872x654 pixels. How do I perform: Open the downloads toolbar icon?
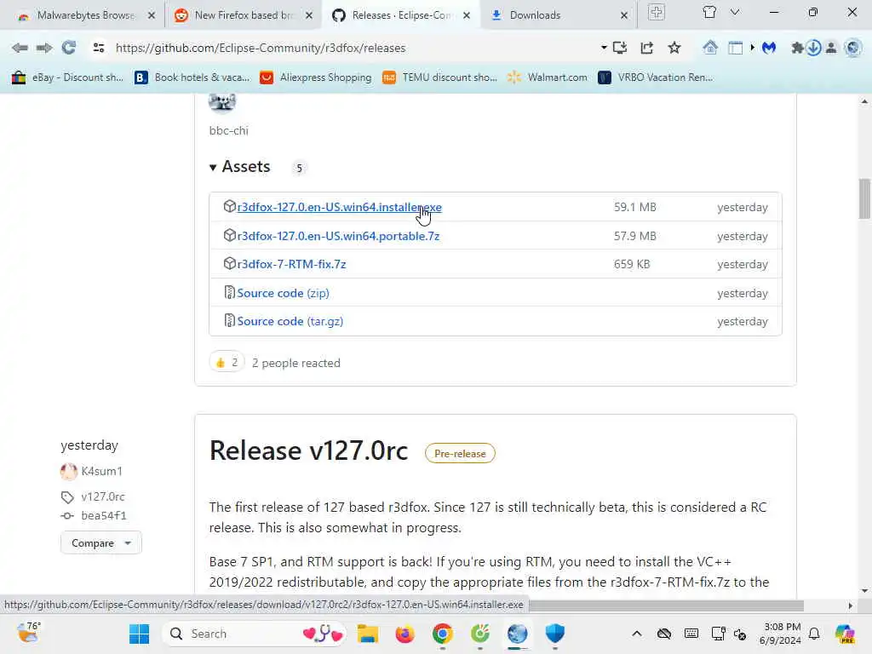[813, 48]
